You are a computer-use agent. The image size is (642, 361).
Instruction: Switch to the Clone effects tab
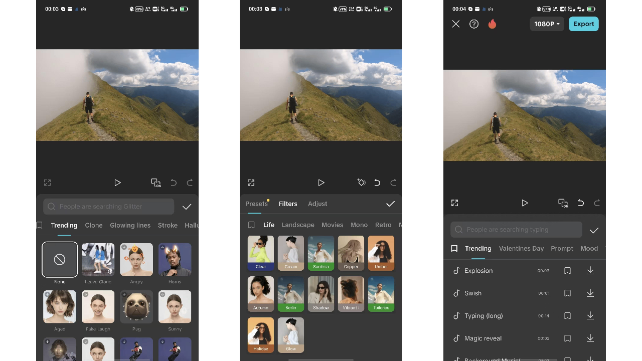(94, 226)
